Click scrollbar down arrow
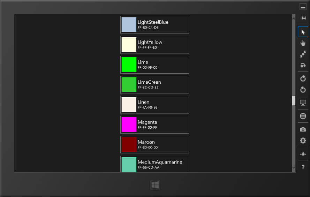 pyautogui.click(x=294, y=168)
